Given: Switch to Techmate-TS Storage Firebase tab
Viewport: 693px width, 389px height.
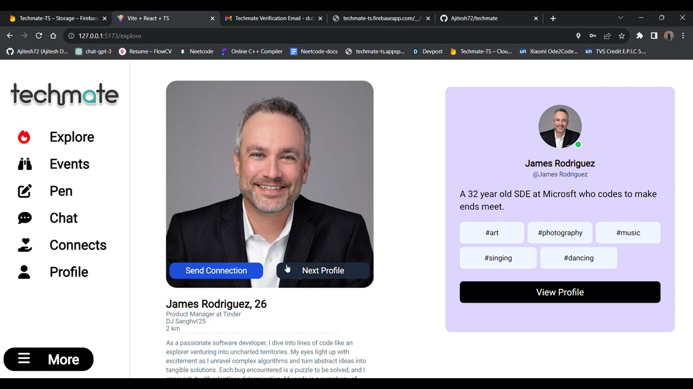Looking at the screenshot, I should click(58, 18).
